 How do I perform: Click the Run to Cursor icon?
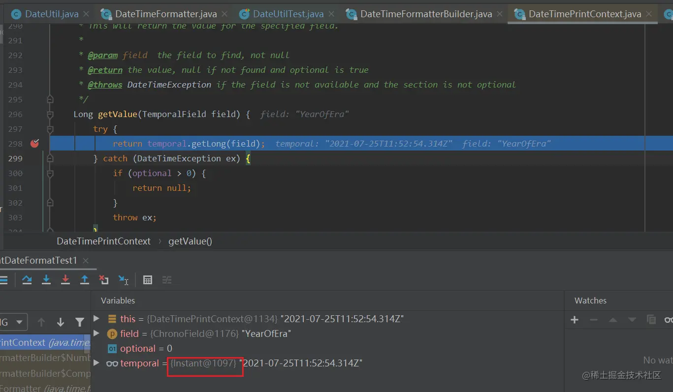pyautogui.click(x=123, y=280)
